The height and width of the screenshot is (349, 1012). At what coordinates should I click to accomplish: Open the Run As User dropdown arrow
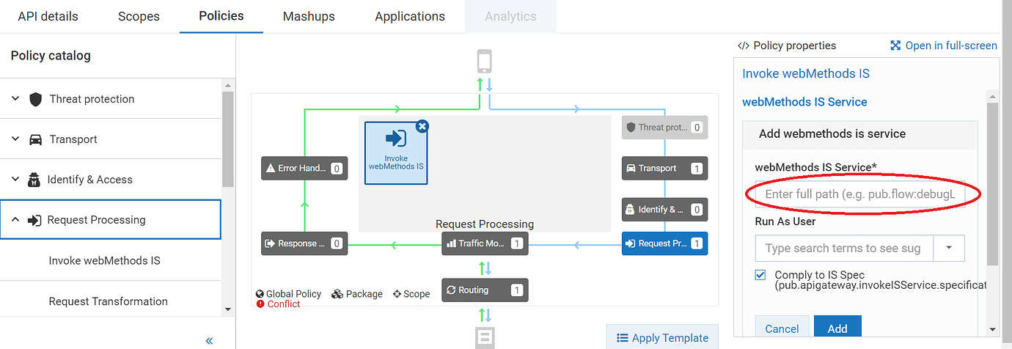click(x=949, y=248)
